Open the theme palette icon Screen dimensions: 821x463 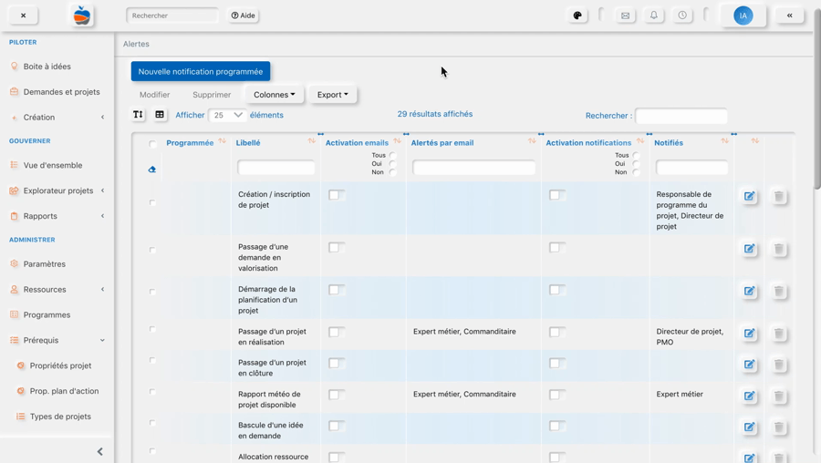(577, 15)
